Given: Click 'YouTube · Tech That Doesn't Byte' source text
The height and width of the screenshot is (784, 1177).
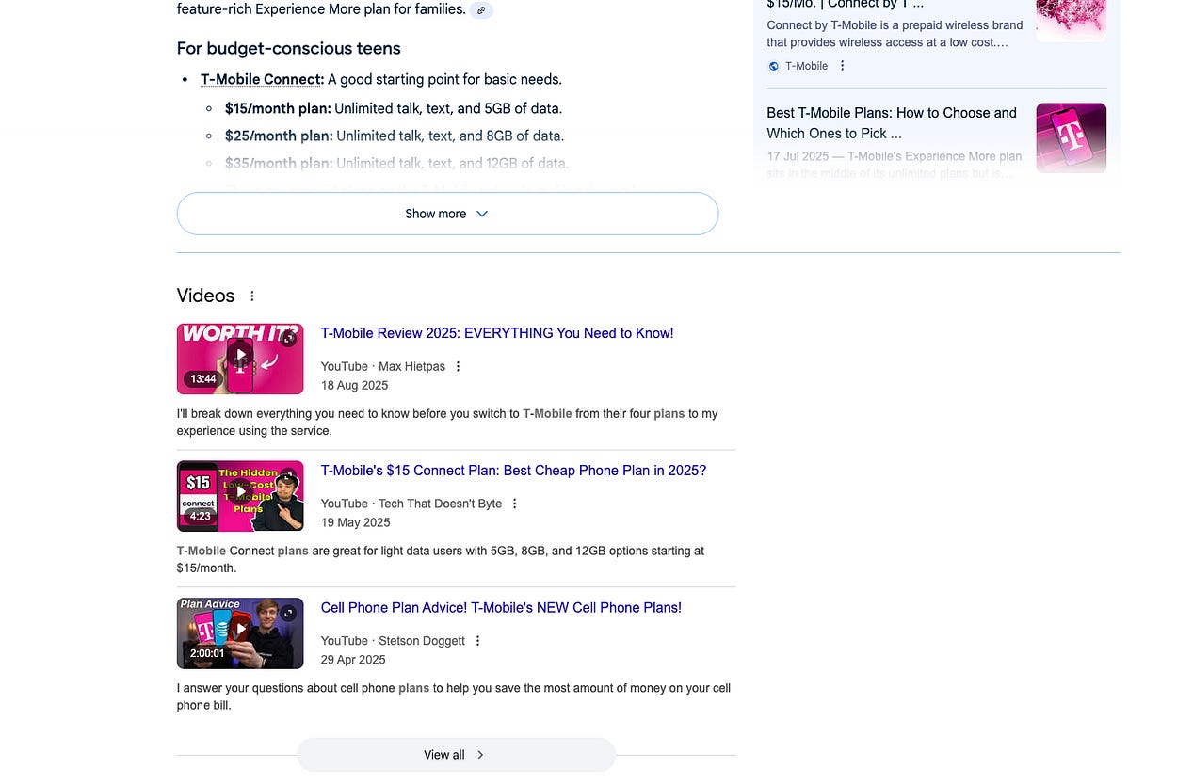Looking at the screenshot, I should [x=411, y=504].
